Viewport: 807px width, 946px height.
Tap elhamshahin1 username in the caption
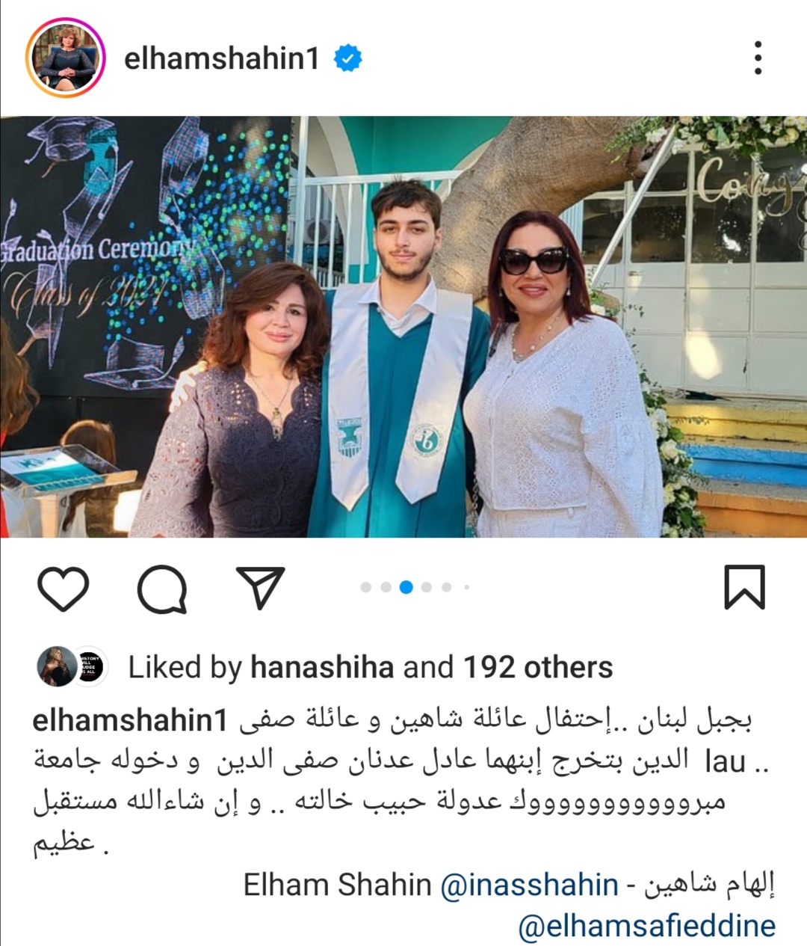(130, 720)
